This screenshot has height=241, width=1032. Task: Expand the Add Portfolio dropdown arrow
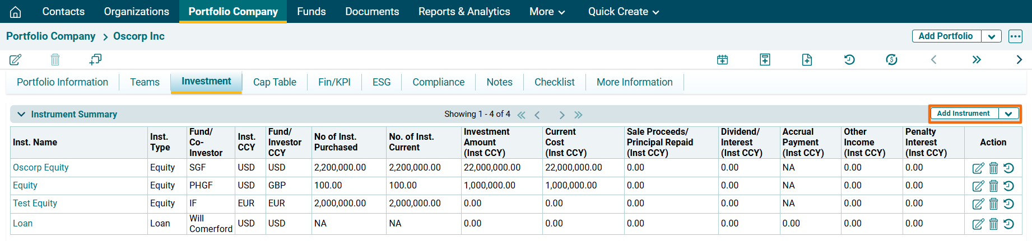(x=991, y=36)
